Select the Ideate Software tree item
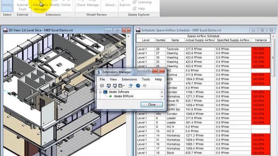 click(x=119, y=92)
